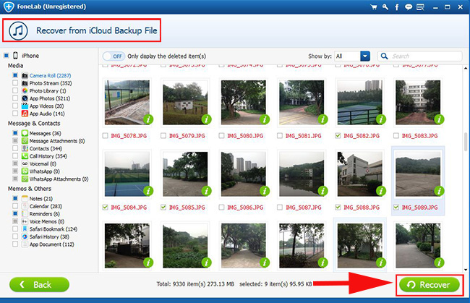Click the IMG_5087.JPG file name
470x303 pixels.
pos(304,208)
